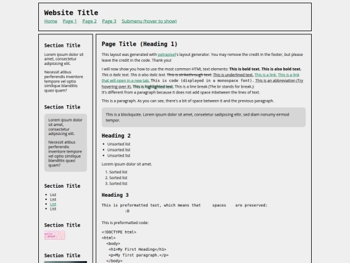350x263 pixels.
Task: Click the '<!DOCTYPE html>' code line
Action: click(119, 232)
